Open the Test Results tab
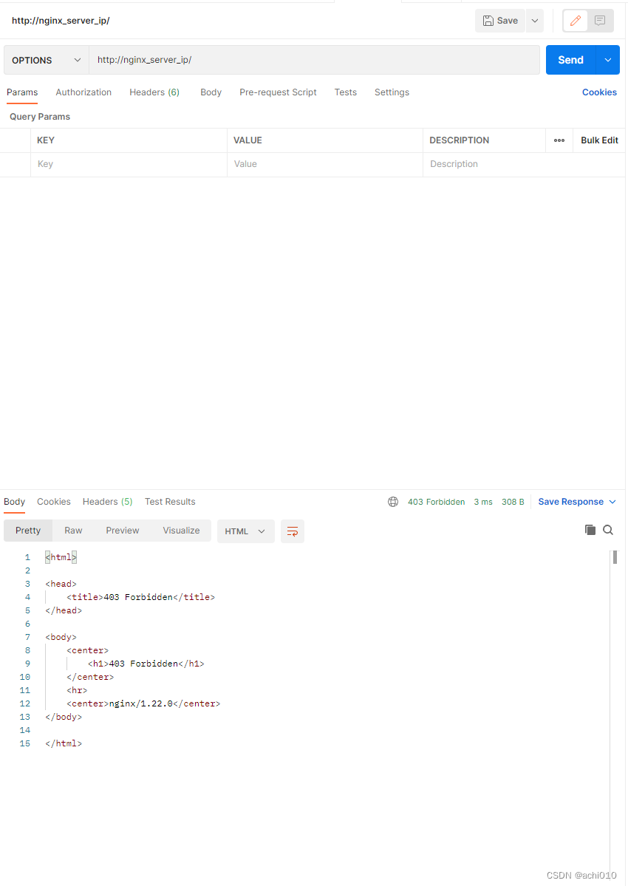The width and height of the screenshot is (628, 886). click(x=170, y=502)
